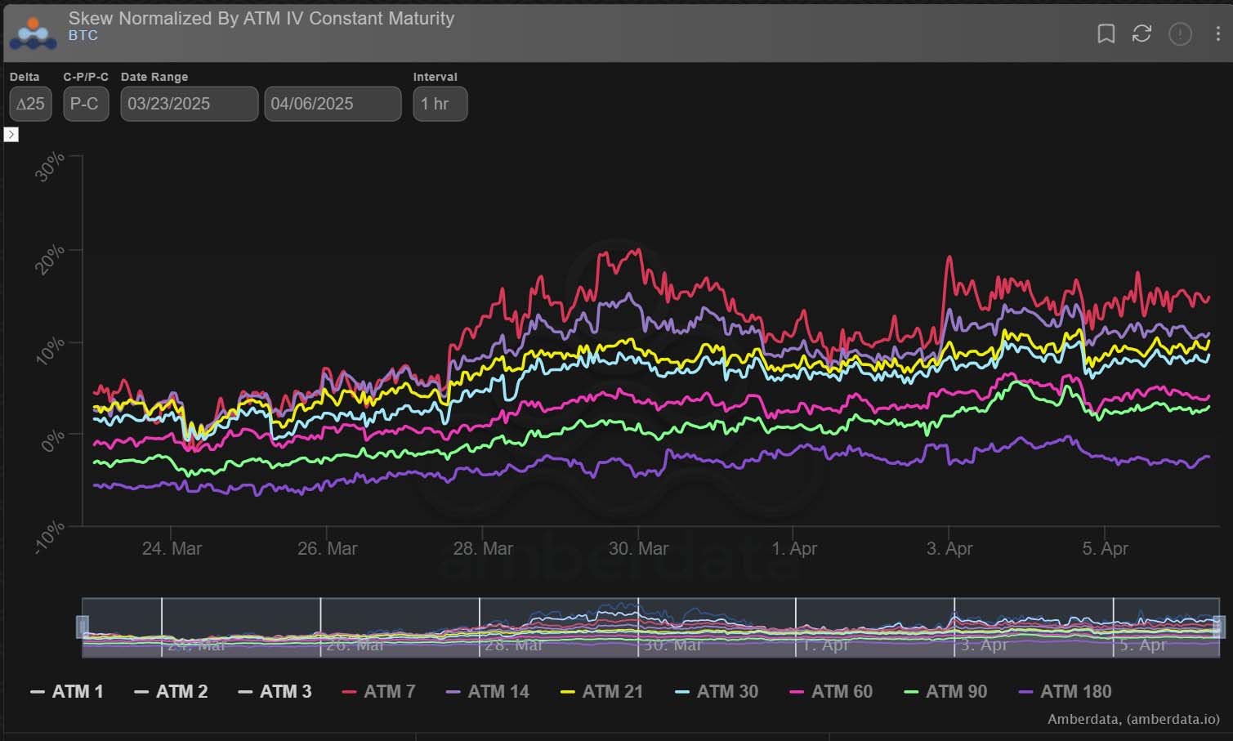The image size is (1233, 741).
Task: Click the left navigator range handle
Action: click(x=83, y=627)
